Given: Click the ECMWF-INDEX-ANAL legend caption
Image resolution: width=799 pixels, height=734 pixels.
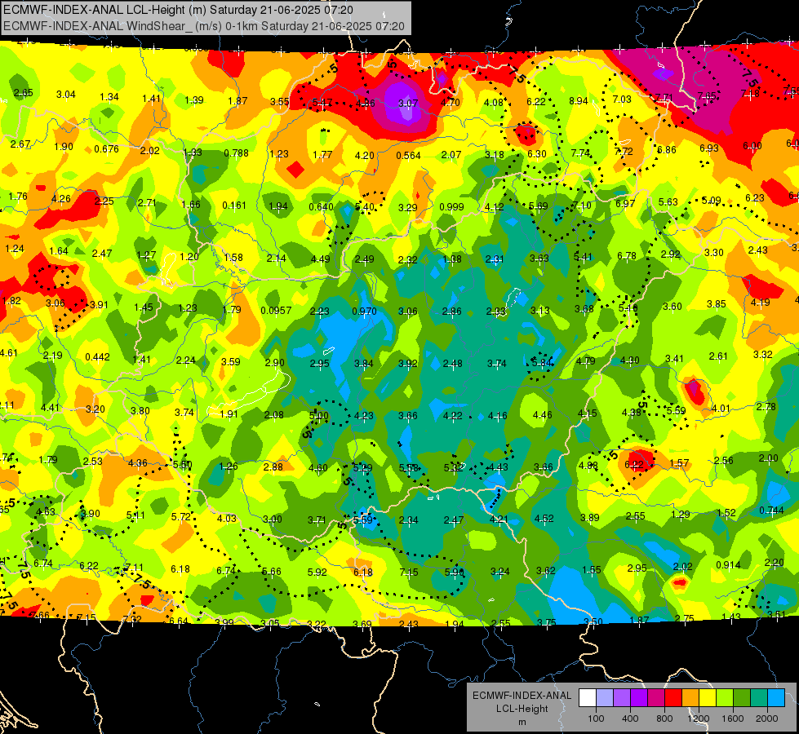Looking at the screenshot, I should click(522, 696).
